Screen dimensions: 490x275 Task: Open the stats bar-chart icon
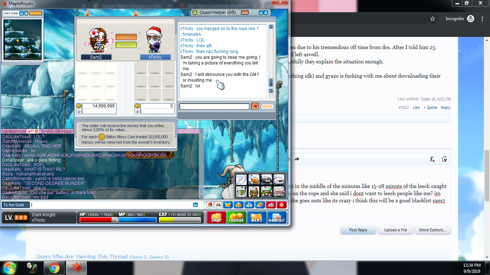coord(249,205)
